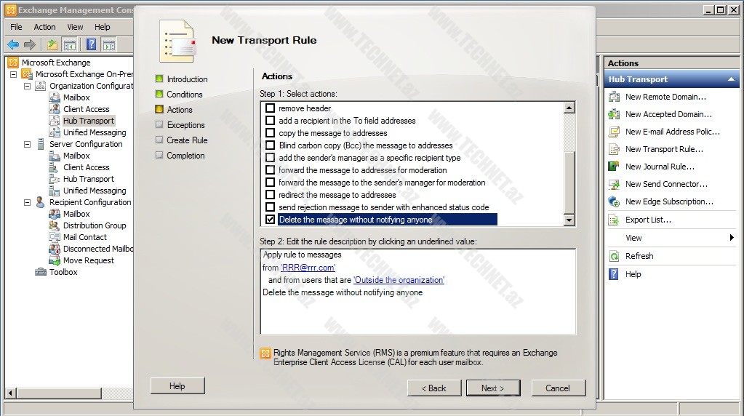Click the Move Request icon
Screen dimensions: 744x416
(54, 260)
